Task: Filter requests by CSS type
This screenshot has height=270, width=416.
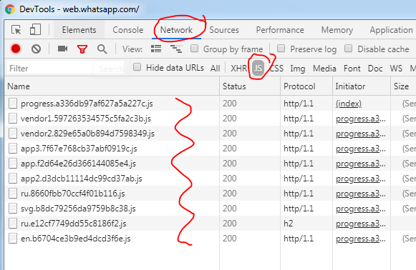Action: click(276, 69)
